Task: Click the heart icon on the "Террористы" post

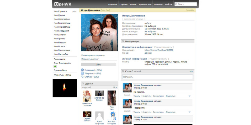Action: point(189,112)
